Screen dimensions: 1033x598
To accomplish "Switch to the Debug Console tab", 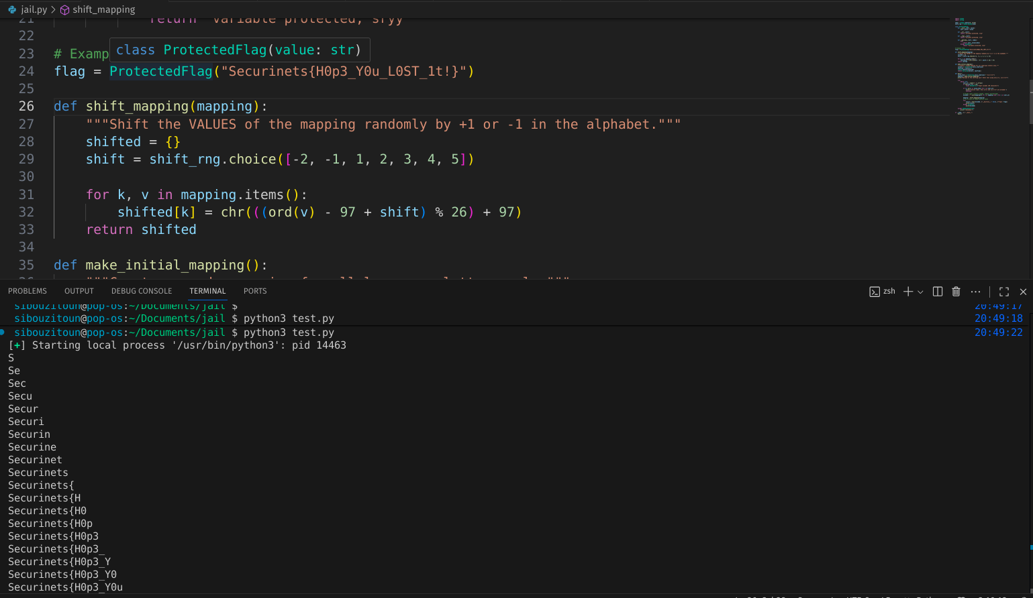I will pyautogui.click(x=142, y=291).
